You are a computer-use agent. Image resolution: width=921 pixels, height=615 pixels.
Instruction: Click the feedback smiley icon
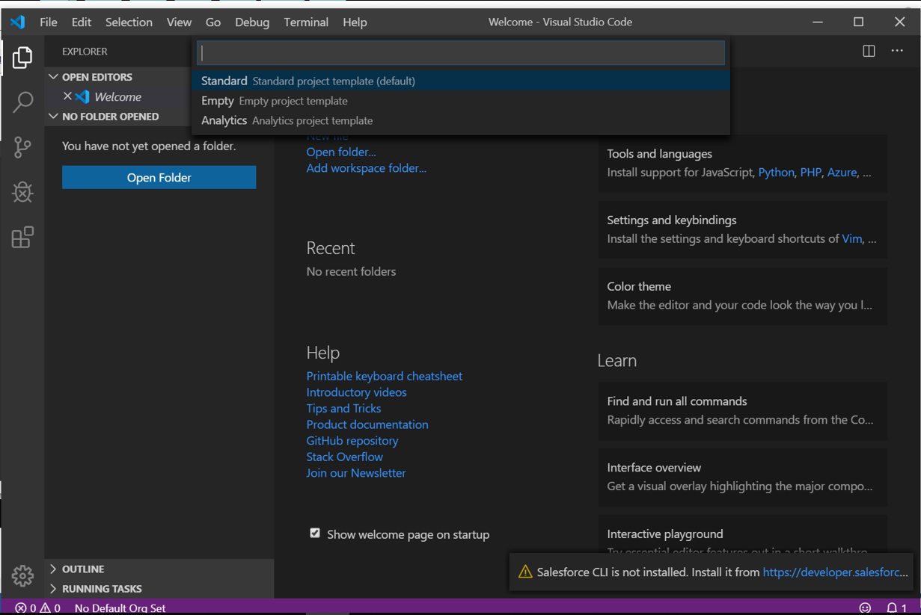point(865,608)
